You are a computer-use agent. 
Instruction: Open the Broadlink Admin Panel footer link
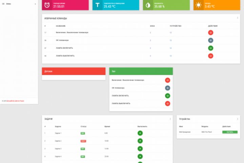[15, 101]
